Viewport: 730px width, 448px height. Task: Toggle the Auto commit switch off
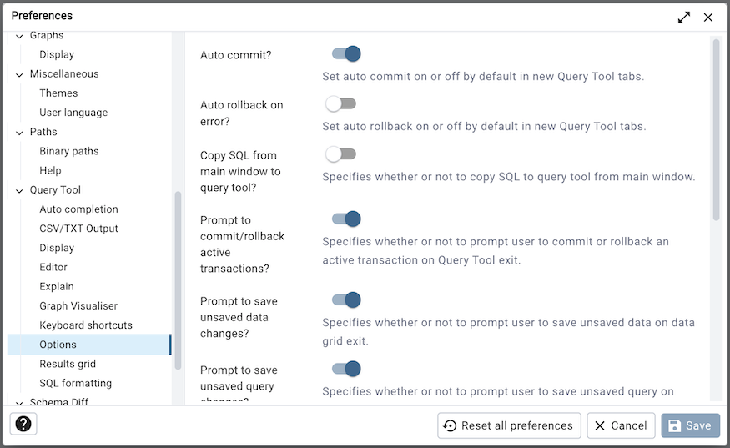coord(346,54)
